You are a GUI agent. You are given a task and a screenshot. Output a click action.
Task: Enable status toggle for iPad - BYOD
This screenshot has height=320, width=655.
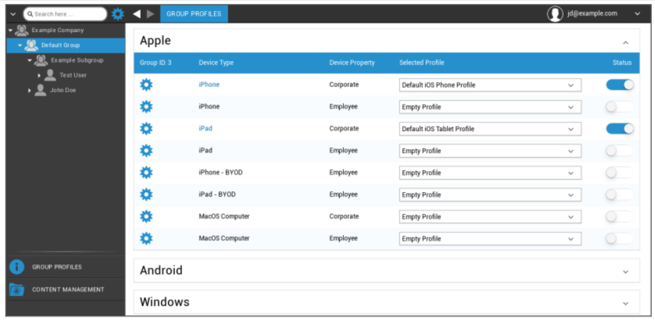point(620,194)
